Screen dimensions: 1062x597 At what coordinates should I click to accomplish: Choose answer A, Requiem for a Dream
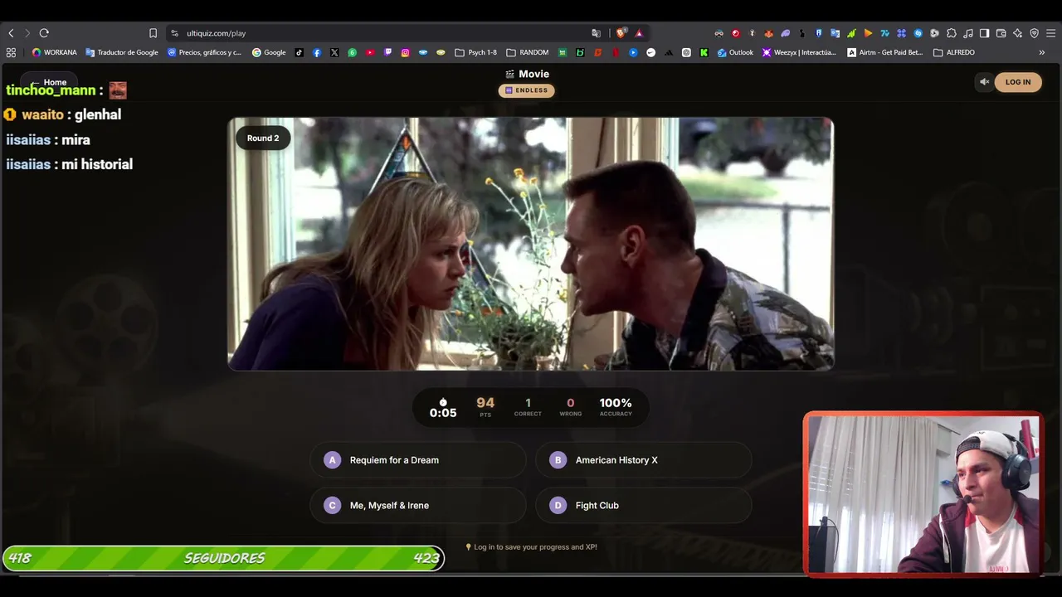[x=418, y=460]
